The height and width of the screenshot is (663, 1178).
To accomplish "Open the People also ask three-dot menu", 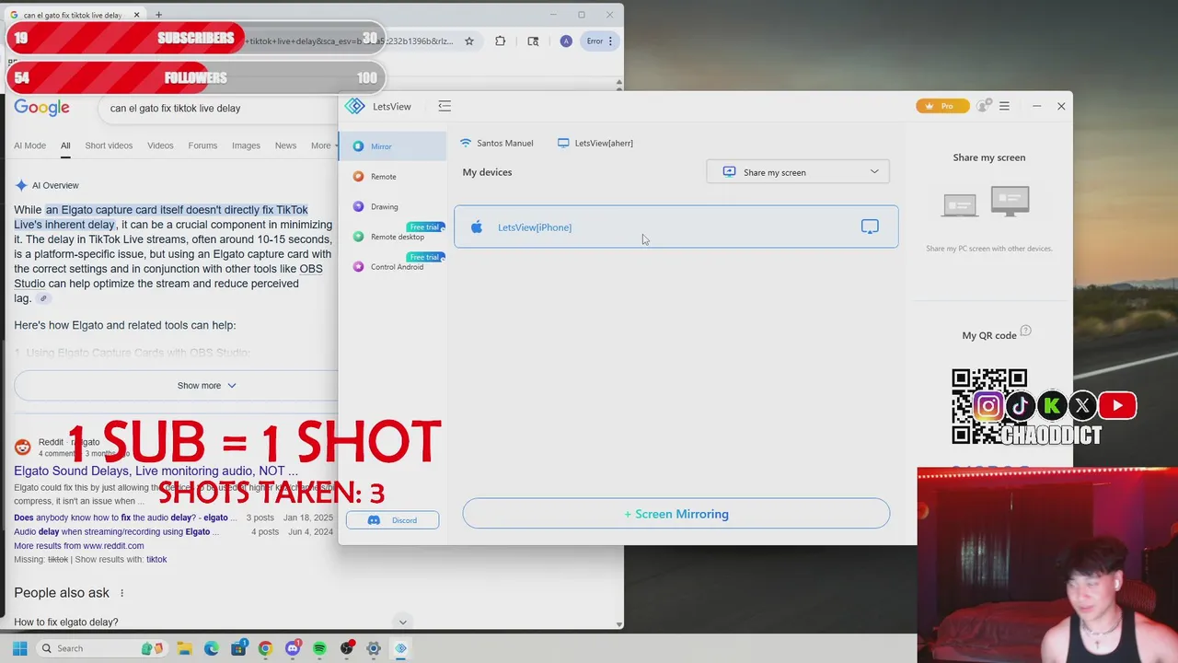I will pos(121,593).
